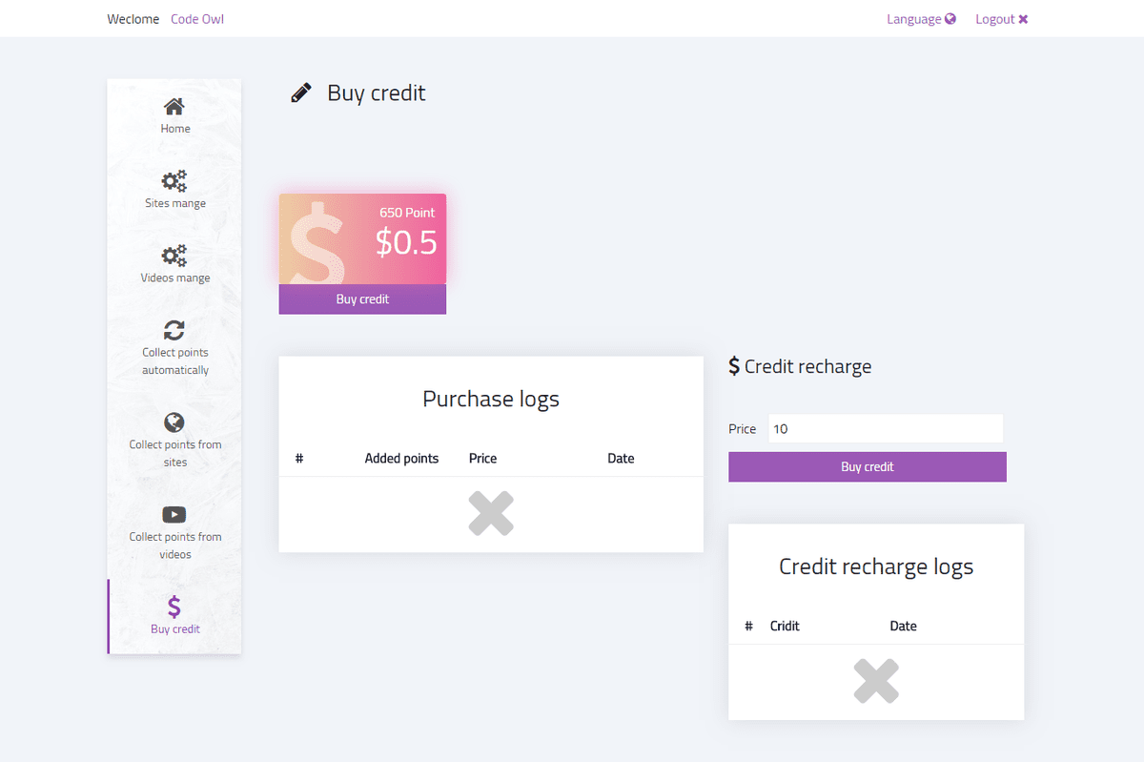Click the Collect points automatically refresh icon
The height and width of the screenshot is (762, 1144).
click(x=174, y=331)
